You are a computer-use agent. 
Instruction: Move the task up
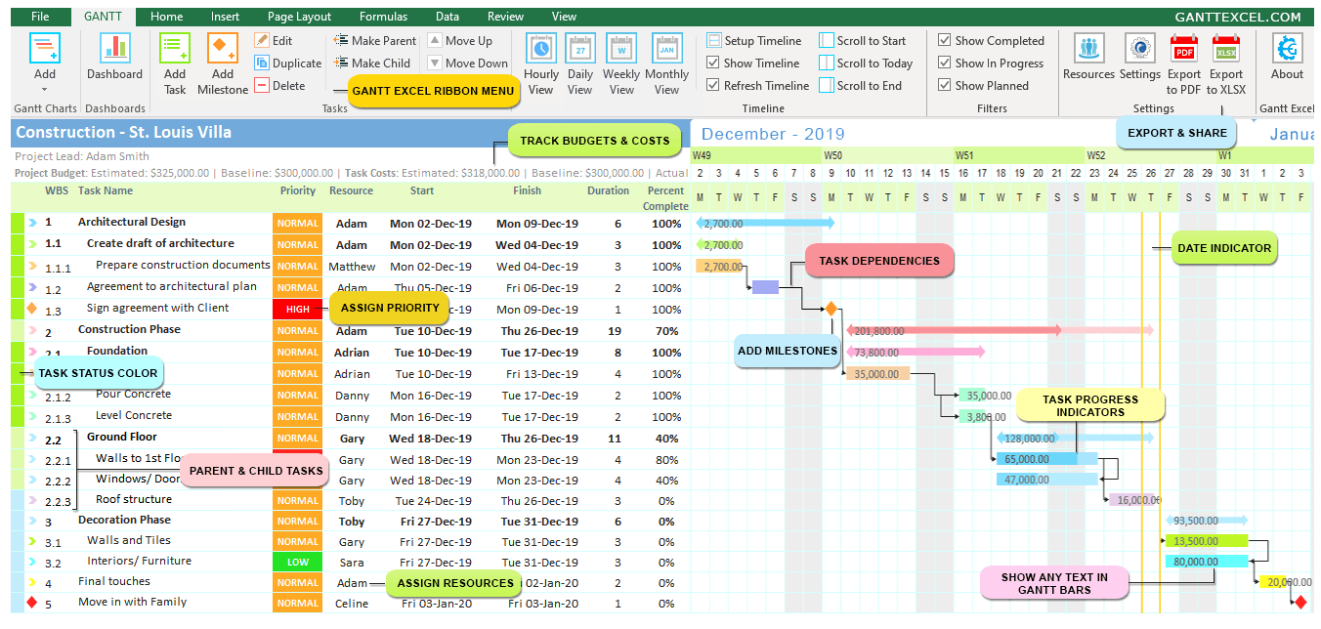click(x=460, y=41)
